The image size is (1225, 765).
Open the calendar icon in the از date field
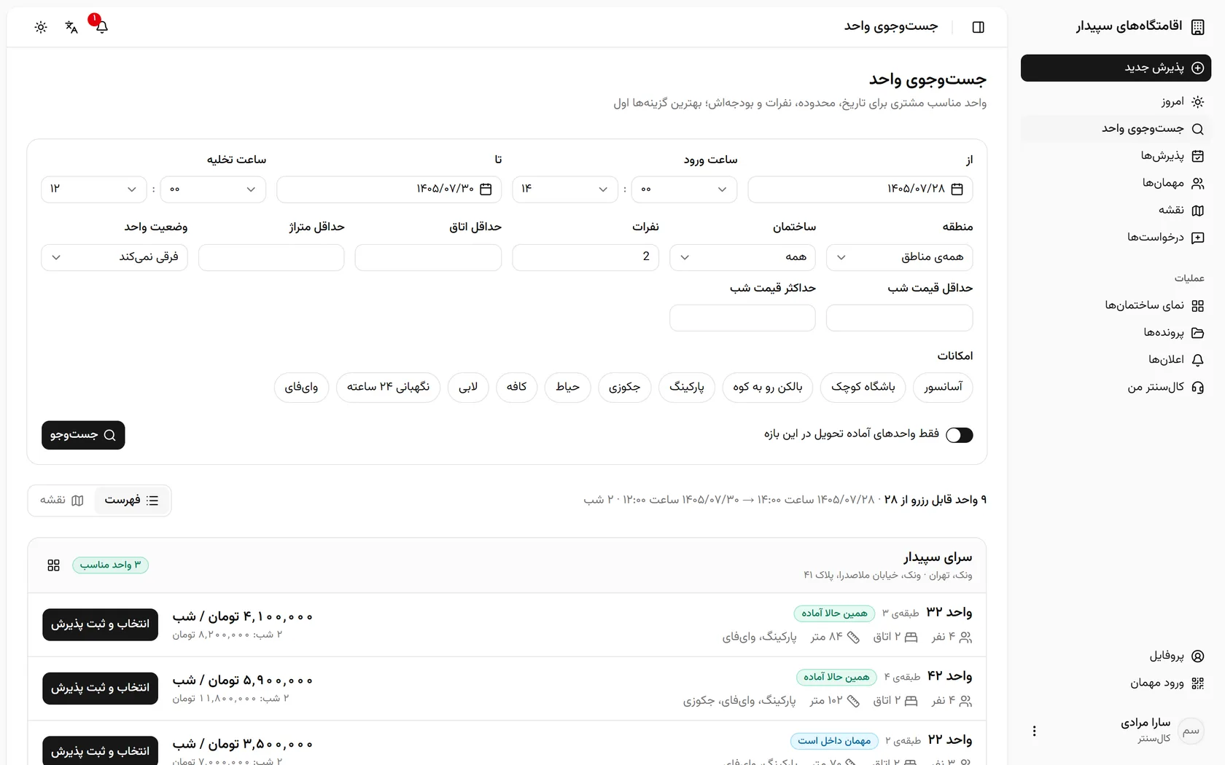click(957, 189)
